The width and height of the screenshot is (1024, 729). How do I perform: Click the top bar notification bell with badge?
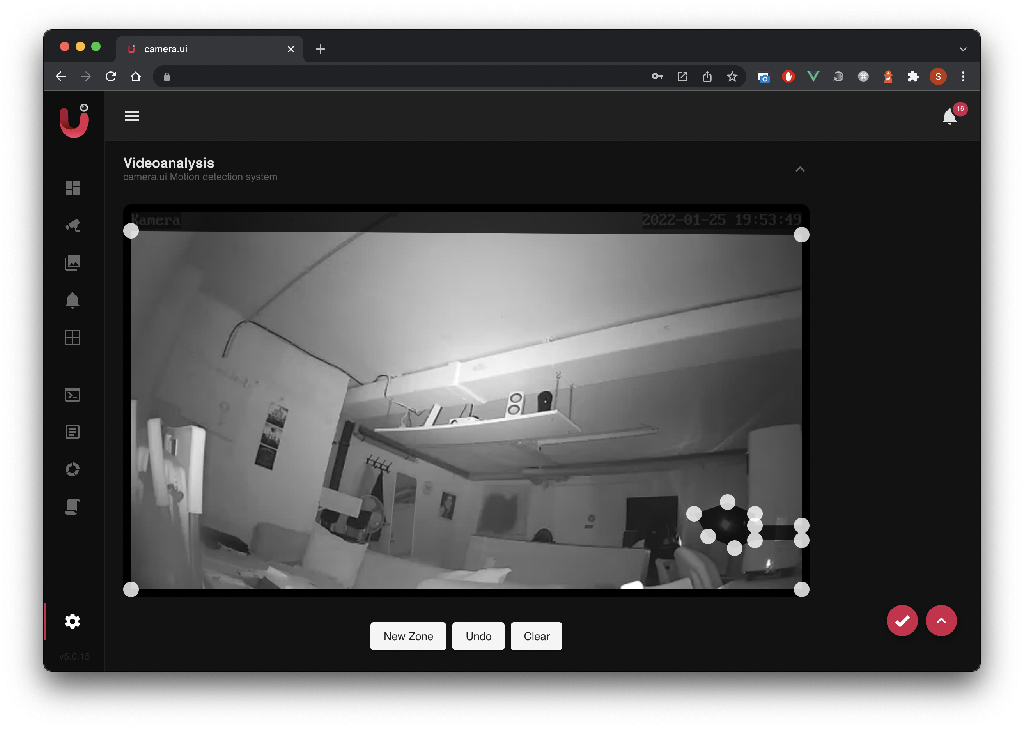point(950,117)
